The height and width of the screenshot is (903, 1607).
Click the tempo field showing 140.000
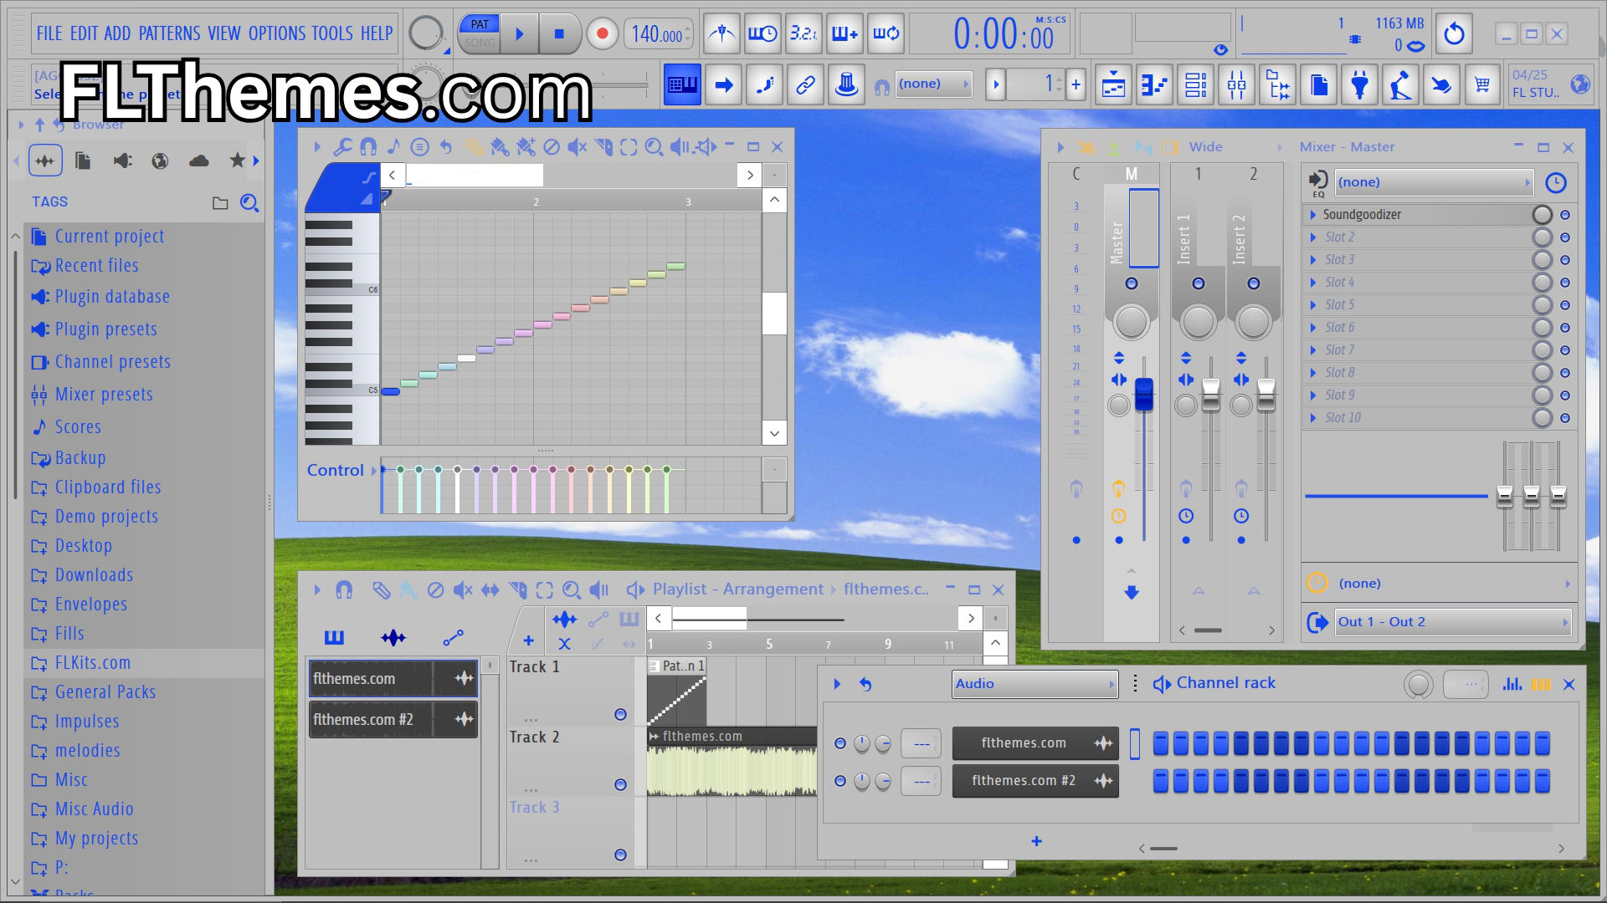point(658,34)
